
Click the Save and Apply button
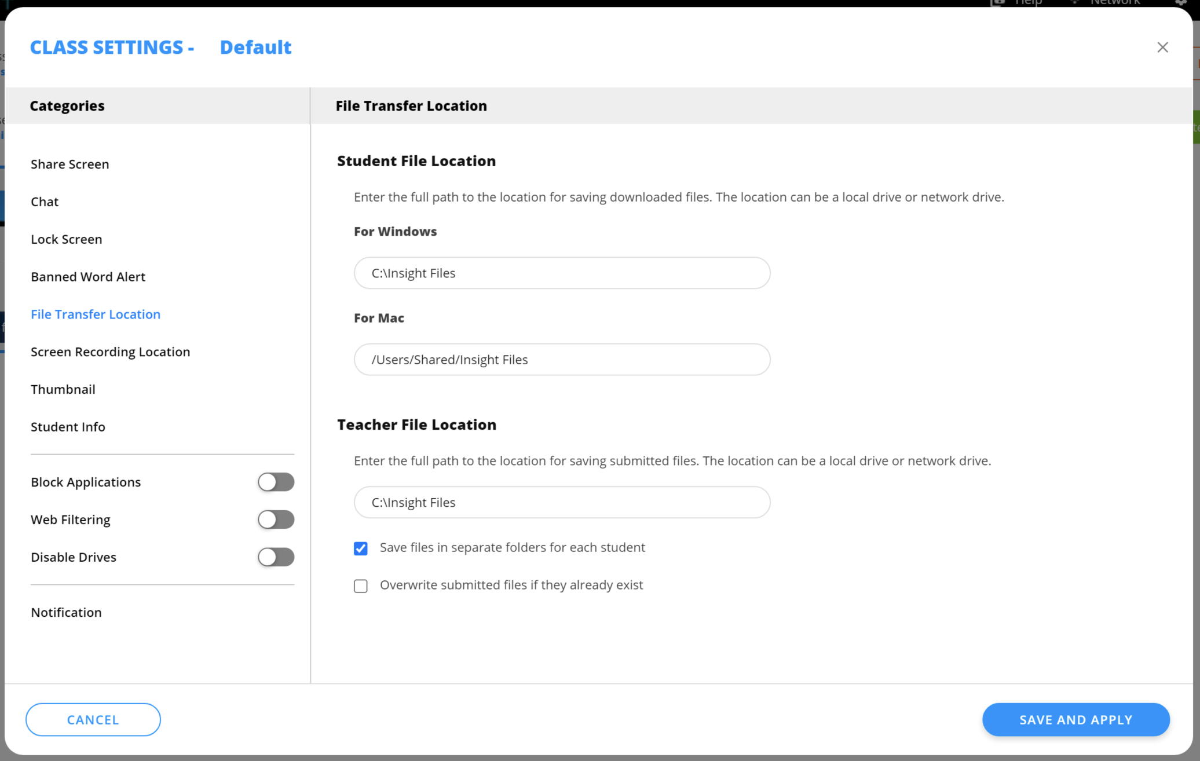coord(1075,720)
